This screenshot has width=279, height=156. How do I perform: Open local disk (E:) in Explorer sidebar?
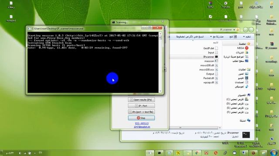click(x=237, y=108)
